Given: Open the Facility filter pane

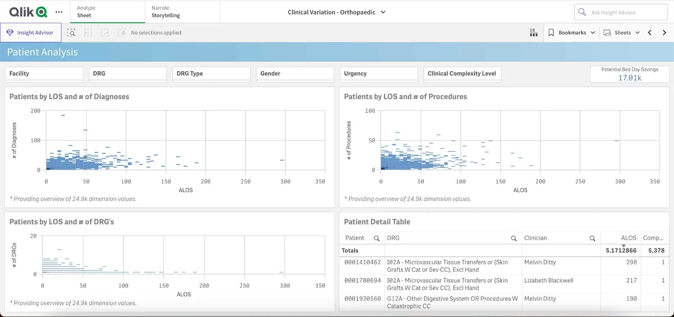Looking at the screenshot, I should pyautogui.click(x=44, y=74).
